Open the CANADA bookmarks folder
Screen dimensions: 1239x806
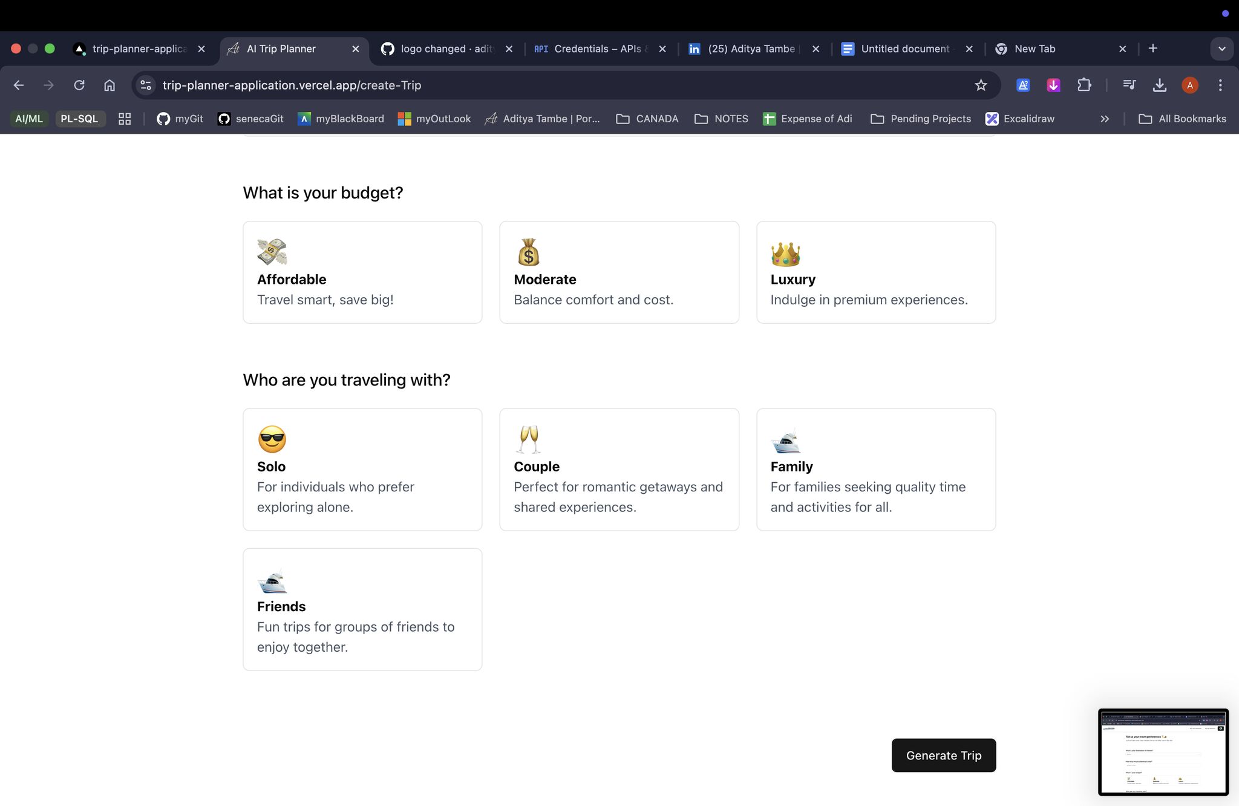tap(647, 119)
